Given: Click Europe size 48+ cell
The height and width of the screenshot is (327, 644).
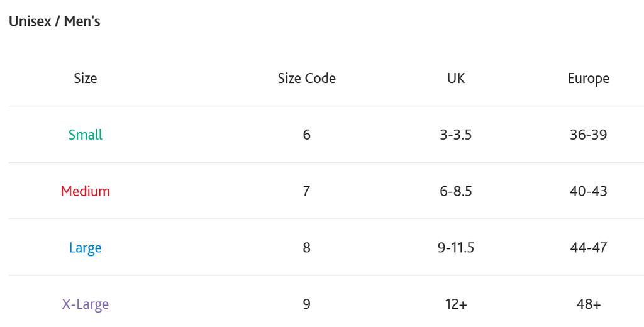Looking at the screenshot, I should (x=589, y=304).
